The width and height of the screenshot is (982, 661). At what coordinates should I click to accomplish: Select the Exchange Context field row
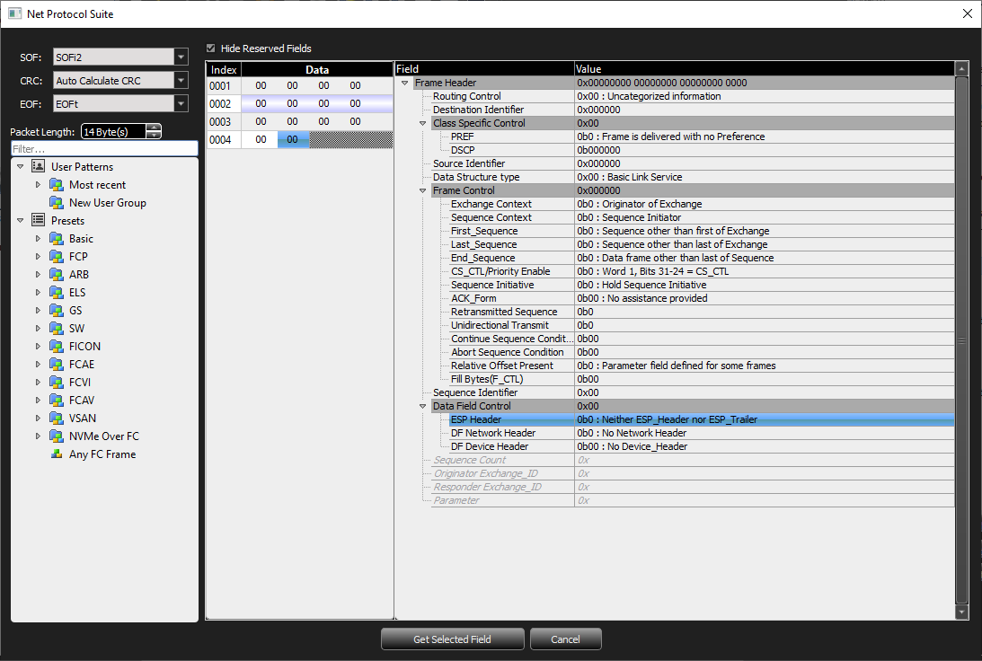tap(701, 204)
